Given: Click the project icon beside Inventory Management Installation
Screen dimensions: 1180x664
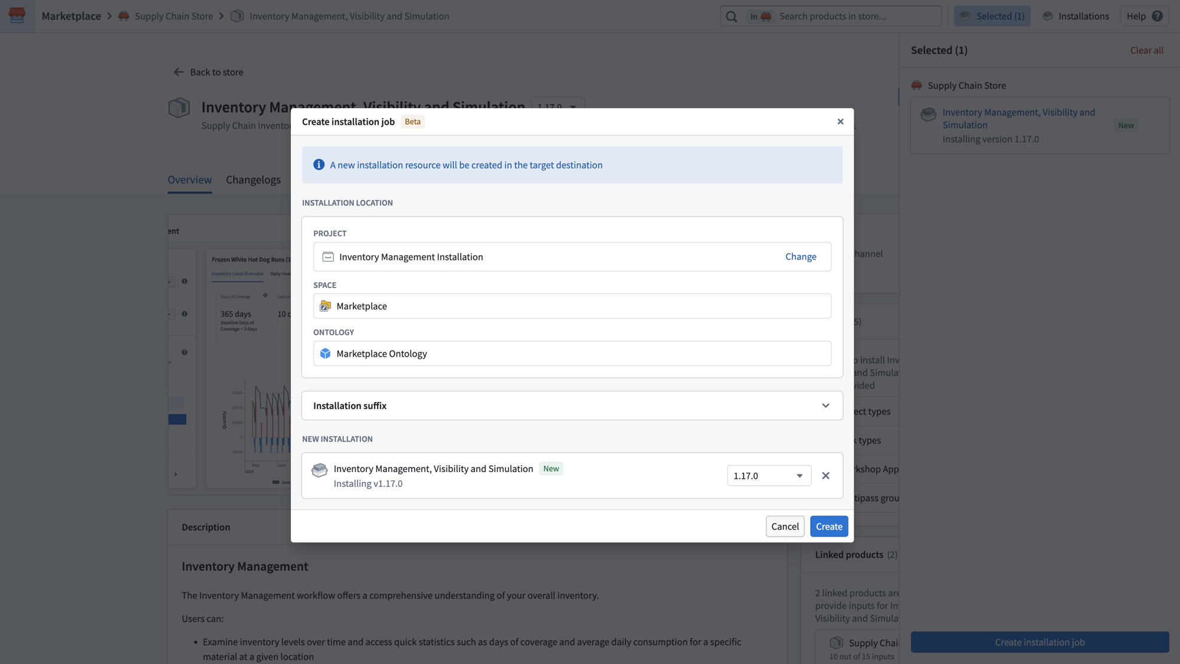Looking at the screenshot, I should coord(328,257).
